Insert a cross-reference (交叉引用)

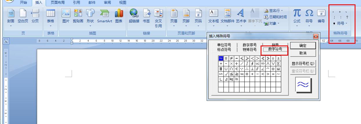click(x=158, y=18)
